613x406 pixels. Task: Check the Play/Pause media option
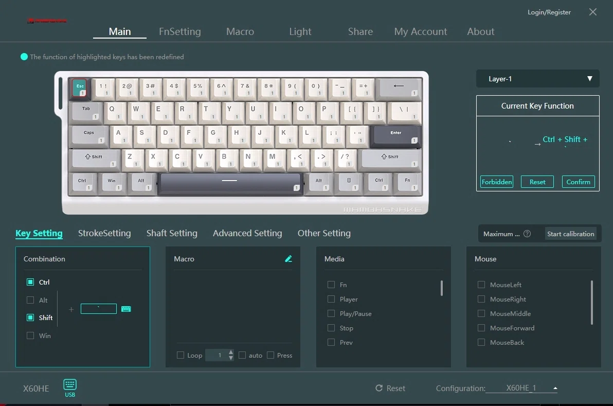[331, 313]
